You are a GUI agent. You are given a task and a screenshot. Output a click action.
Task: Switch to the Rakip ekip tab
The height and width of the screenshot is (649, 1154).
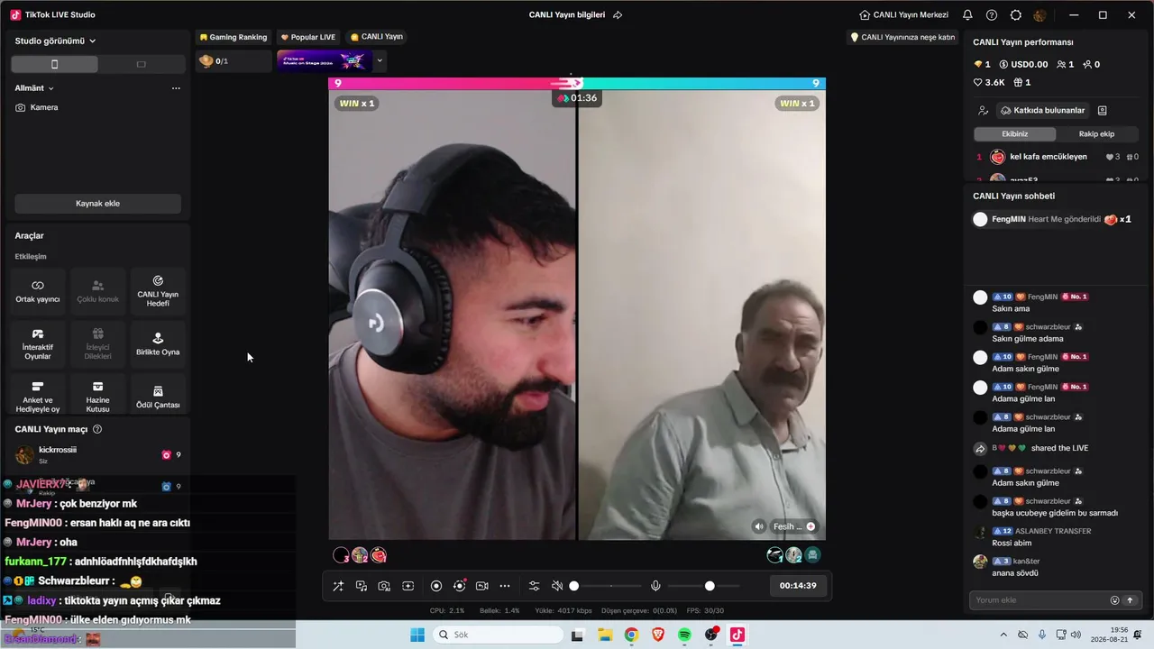[1096, 134]
